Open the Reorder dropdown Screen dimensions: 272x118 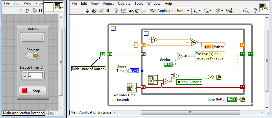pos(219,11)
